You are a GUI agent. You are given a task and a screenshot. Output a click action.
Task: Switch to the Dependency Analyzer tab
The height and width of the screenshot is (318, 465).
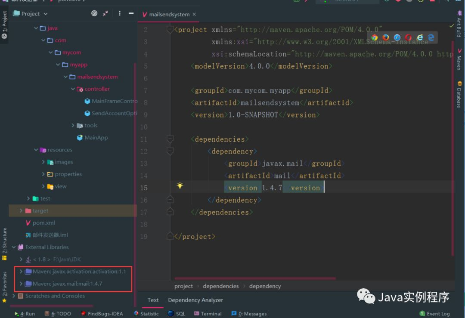pyautogui.click(x=195, y=300)
